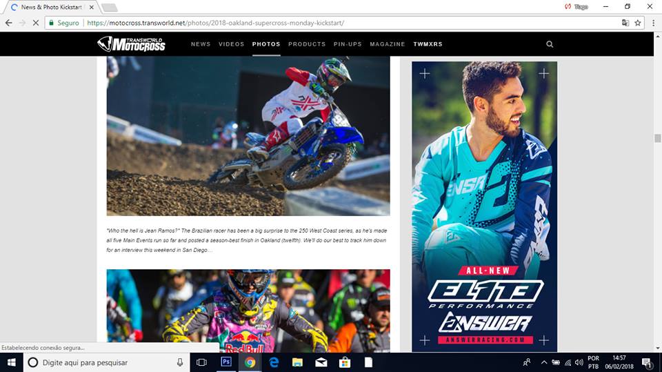This screenshot has height=372, width=662.
Task: Open the translate page icon
Action: pos(625,23)
